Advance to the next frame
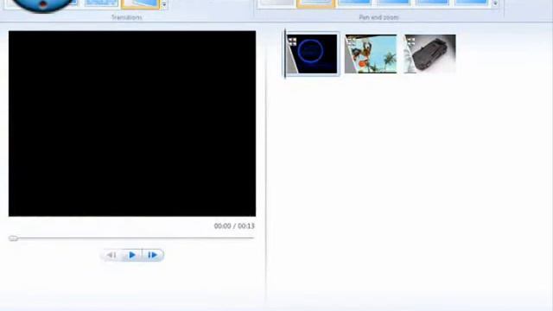This screenshot has width=553, height=311. coord(152,255)
